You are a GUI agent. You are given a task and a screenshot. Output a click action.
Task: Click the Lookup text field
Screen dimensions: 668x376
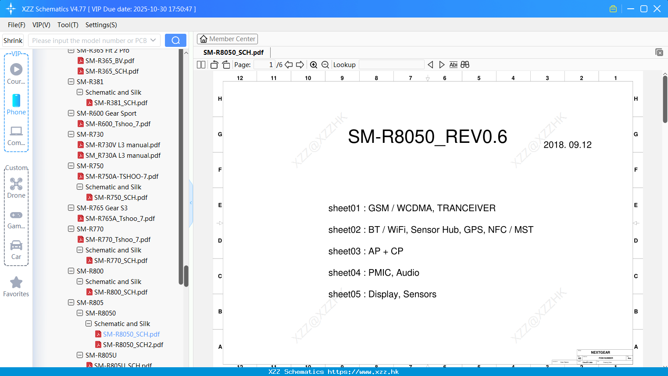click(391, 64)
